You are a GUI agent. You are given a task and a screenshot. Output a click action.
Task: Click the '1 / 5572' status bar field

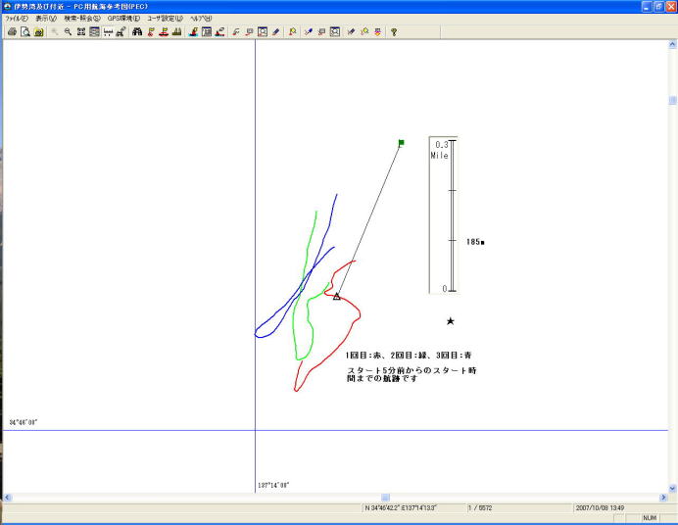(x=480, y=508)
